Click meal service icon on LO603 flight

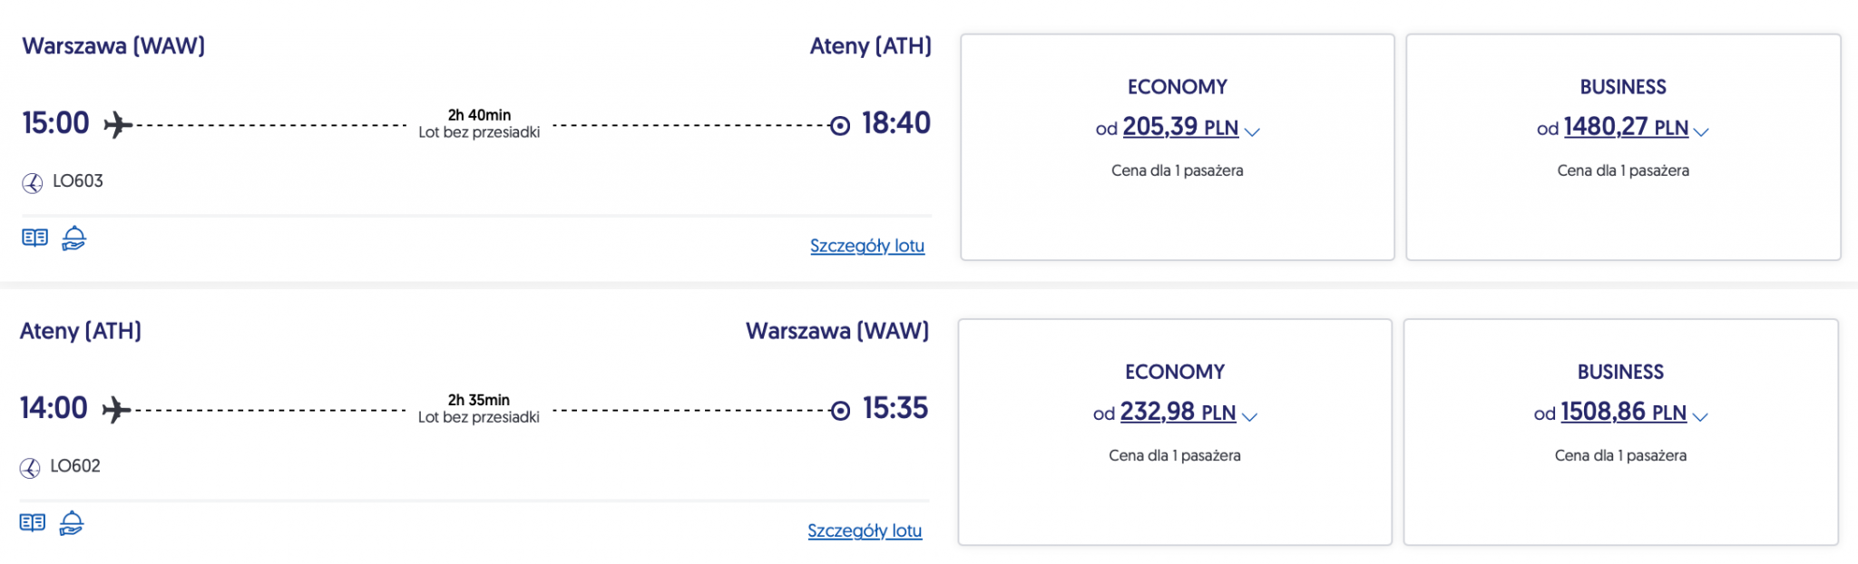click(73, 238)
